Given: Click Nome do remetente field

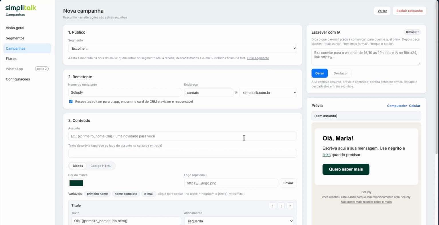Looking at the screenshot, I should click(124, 93).
